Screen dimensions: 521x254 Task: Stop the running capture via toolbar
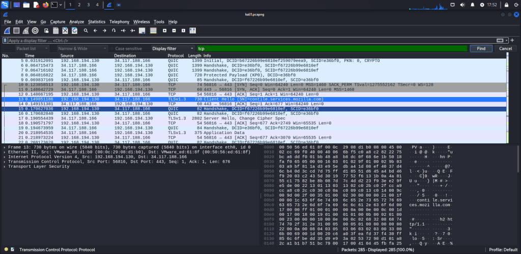pos(17,30)
